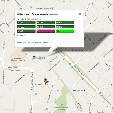Pick the MI-VA train line
The height and width of the screenshot is (113, 113).
[26, 31]
